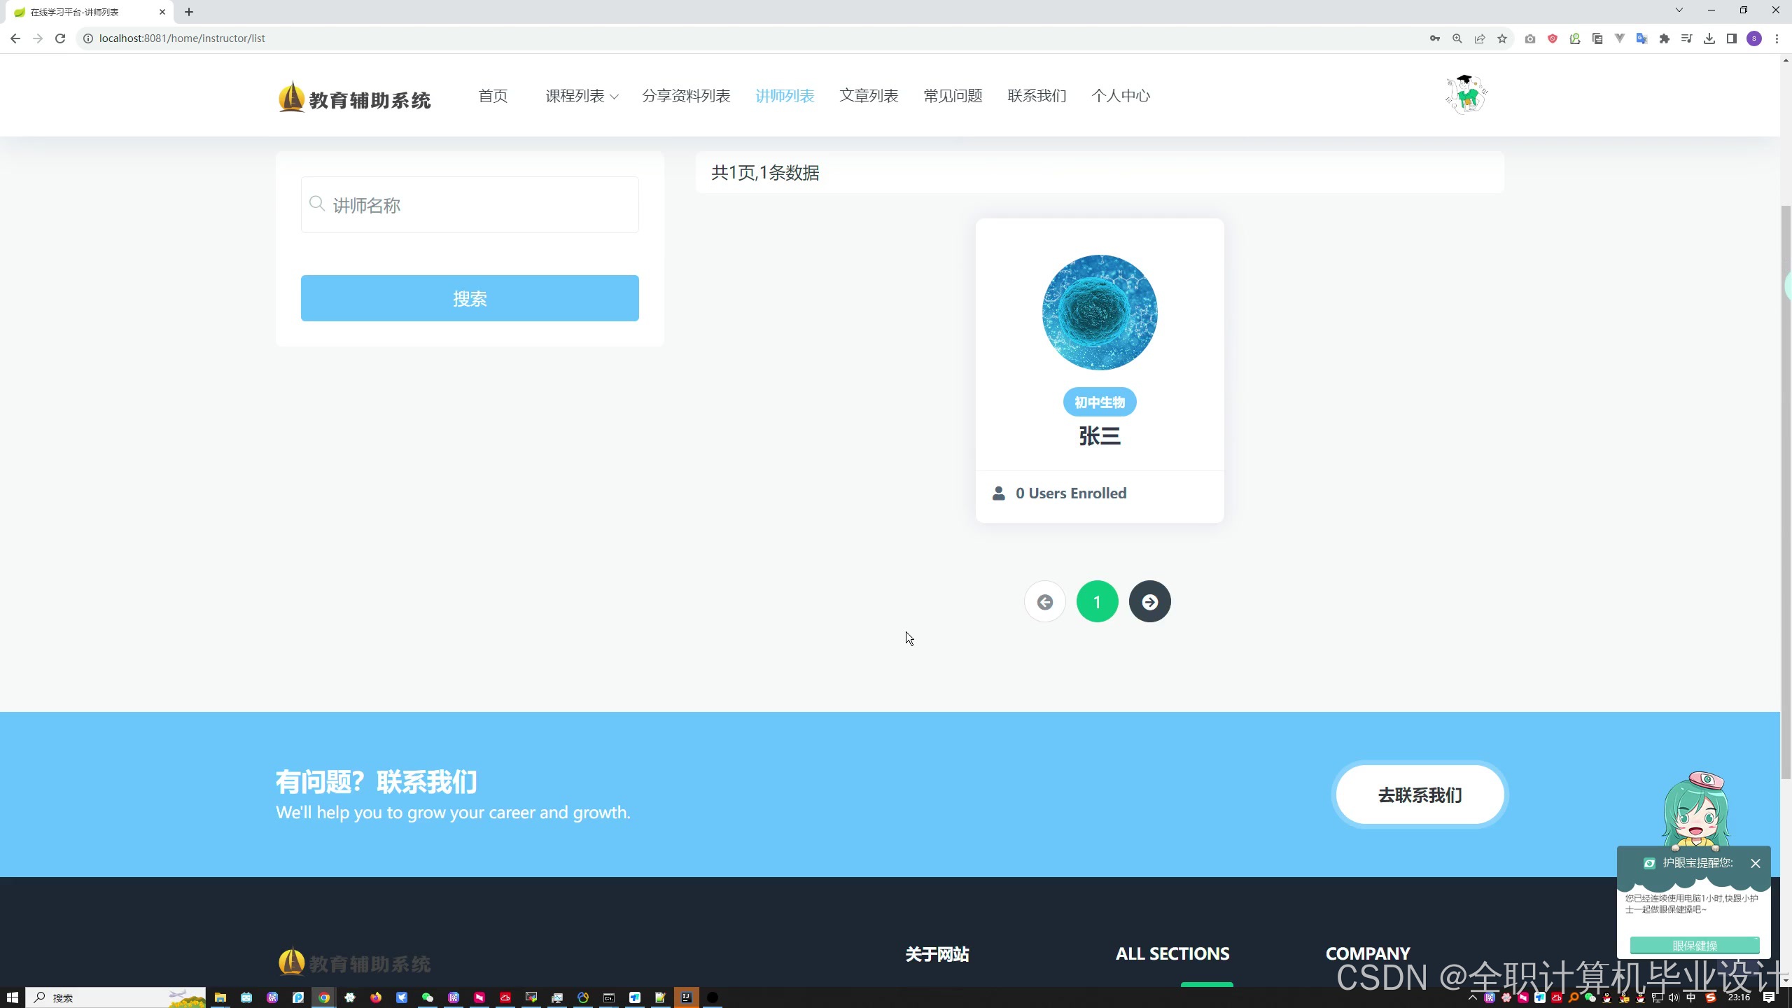Screen dimensions: 1792x1008
Task: Expand the 课程列表 dropdown menu
Action: tap(582, 96)
